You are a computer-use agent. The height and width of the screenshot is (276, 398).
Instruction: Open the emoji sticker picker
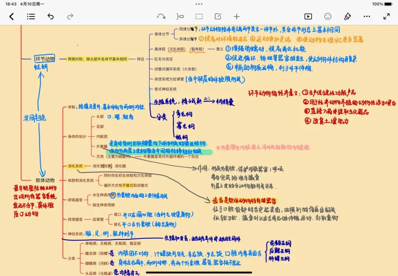(x=328, y=17)
